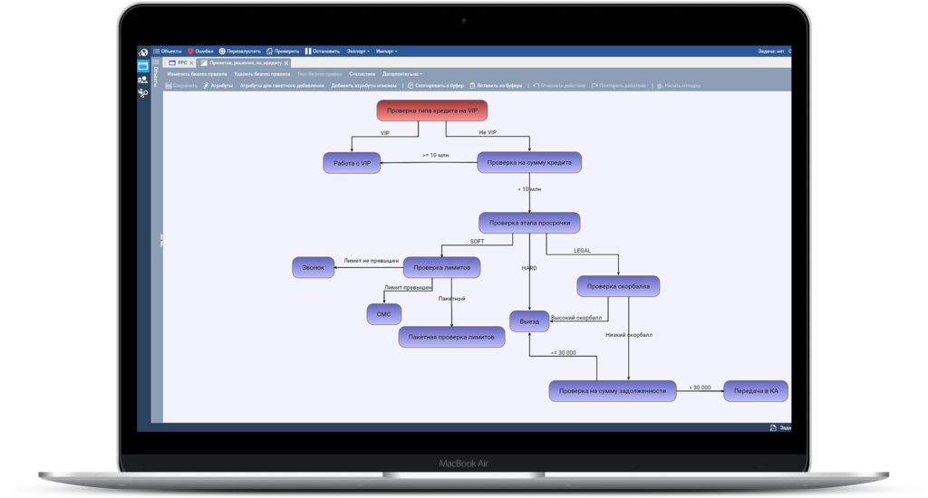Viewport: 928px width, 498px height.
Task: Show Ошибки with the red shield icon
Action: 200,52
